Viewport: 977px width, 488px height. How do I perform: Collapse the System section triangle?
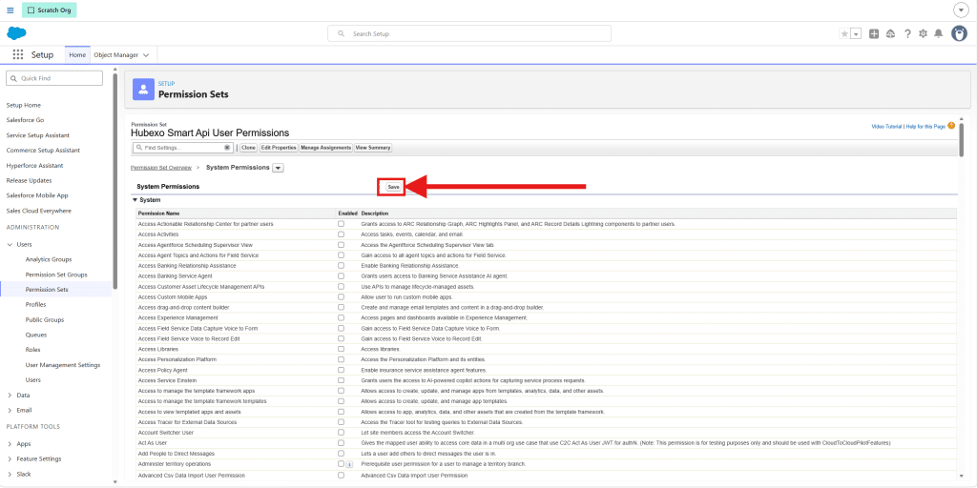[134, 200]
